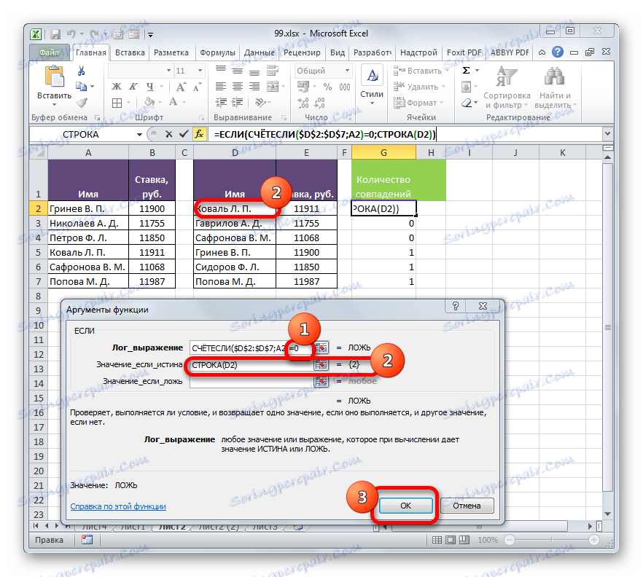This screenshot has height=577, width=643.
Task: Collapse the Лог_выражение range selector icon
Action: tap(321, 348)
